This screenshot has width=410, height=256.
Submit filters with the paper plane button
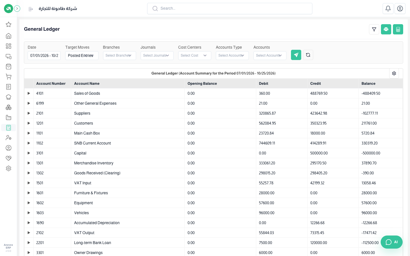click(296, 55)
